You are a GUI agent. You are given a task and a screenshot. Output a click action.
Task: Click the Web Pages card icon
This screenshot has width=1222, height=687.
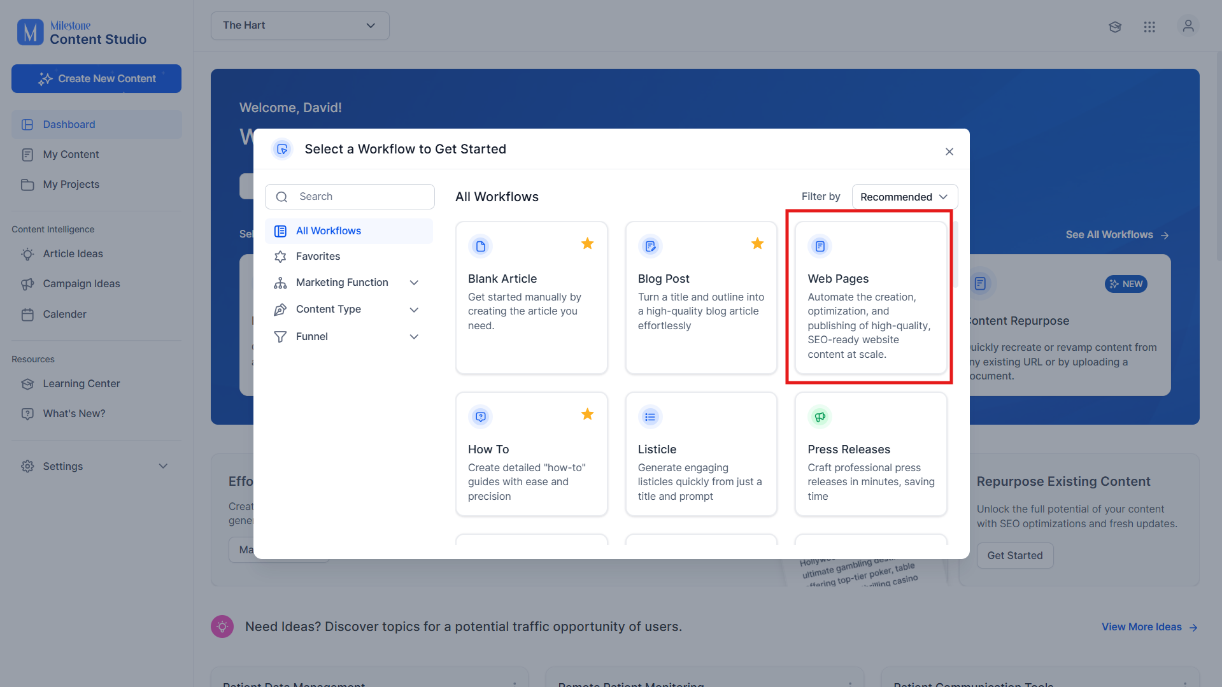[x=820, y=246]
